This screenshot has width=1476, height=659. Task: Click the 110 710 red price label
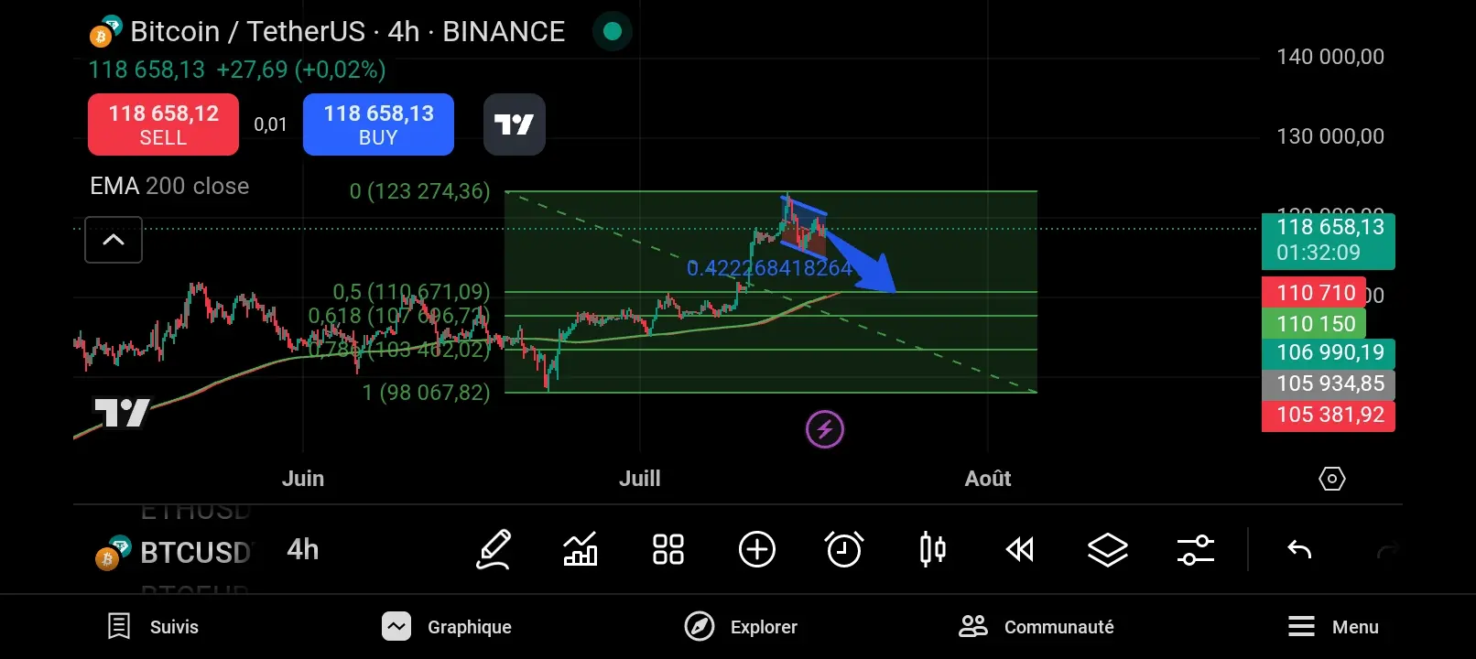point(1314,293)
